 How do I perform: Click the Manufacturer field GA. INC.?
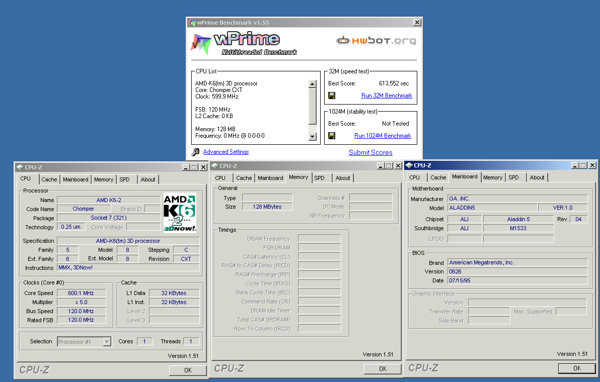pos(517,199)
